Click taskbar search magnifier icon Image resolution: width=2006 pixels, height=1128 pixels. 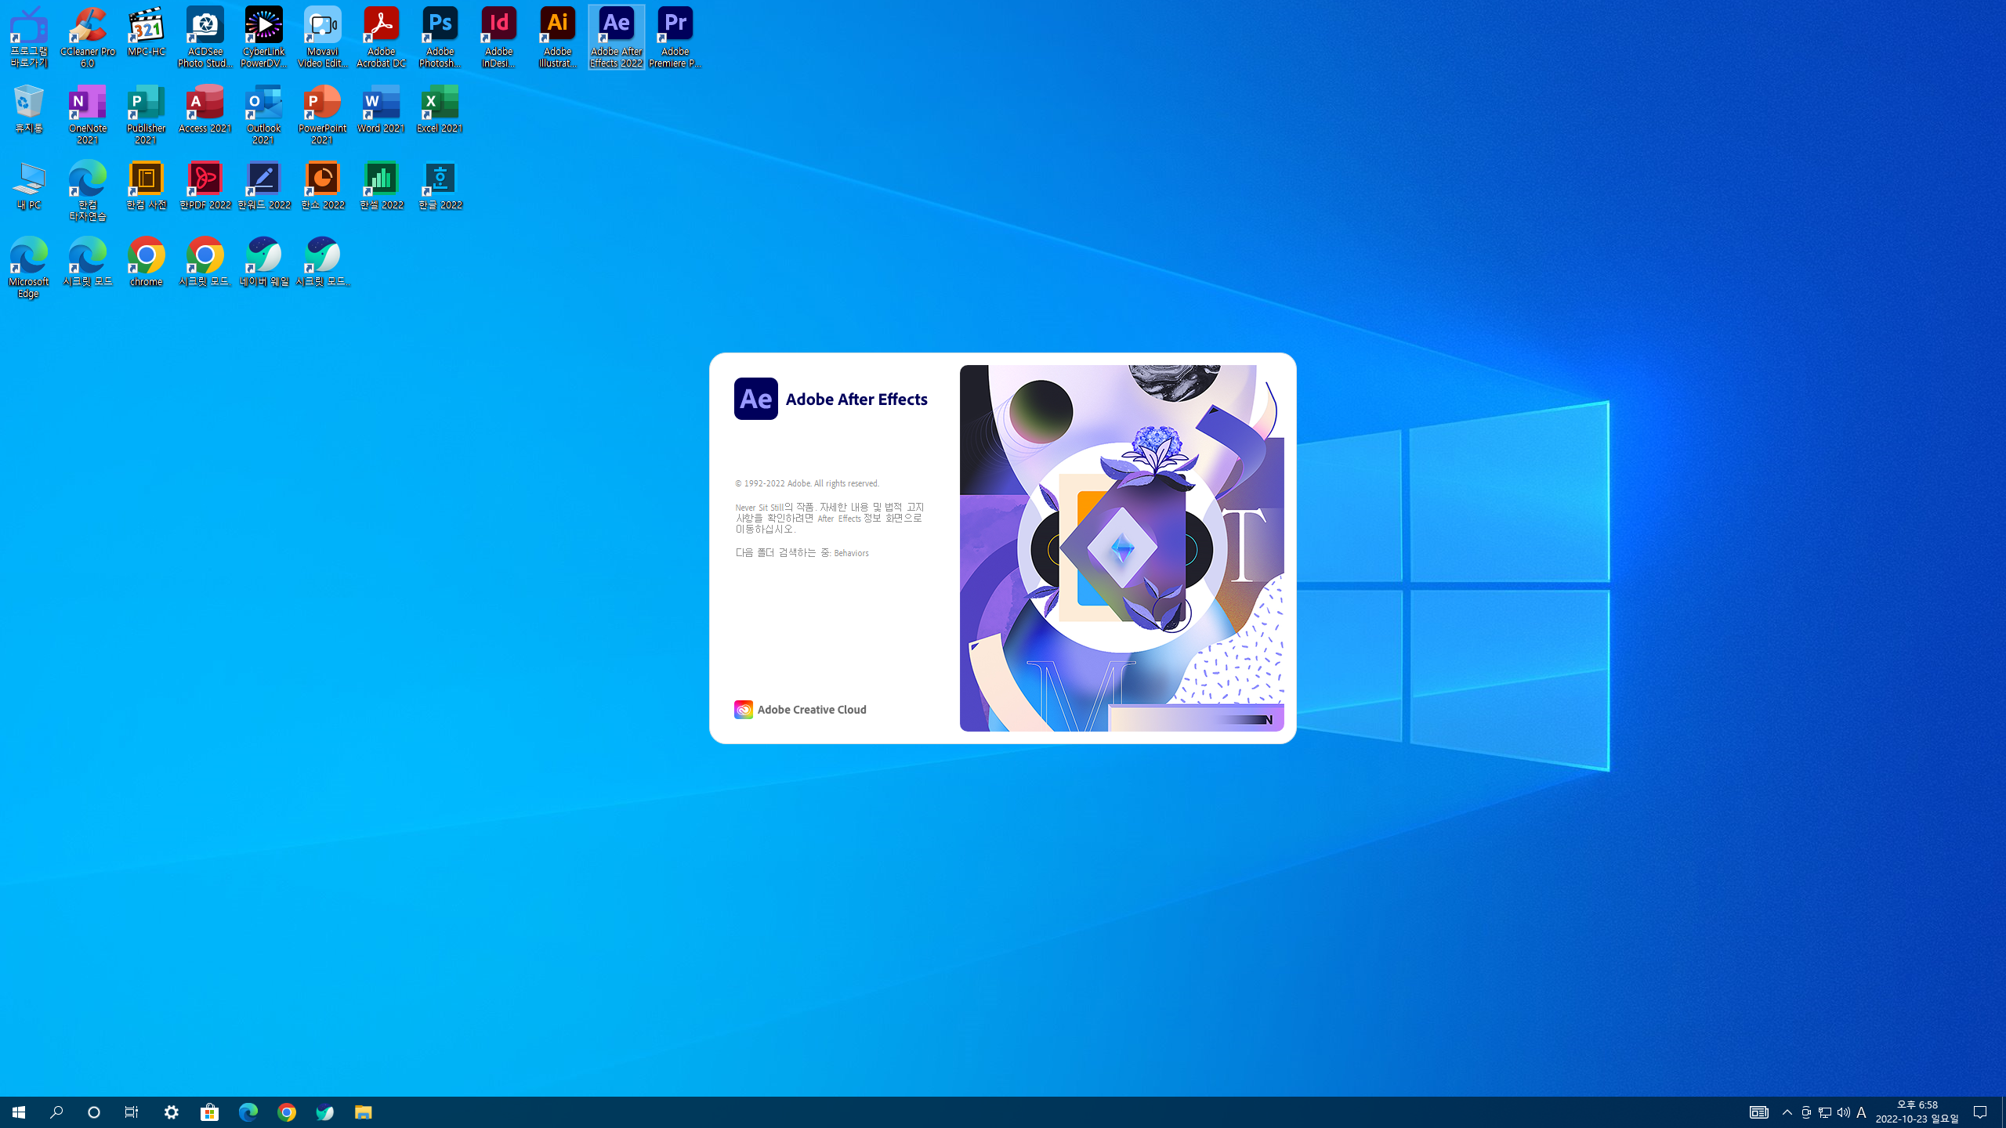tap(56, 1112)
